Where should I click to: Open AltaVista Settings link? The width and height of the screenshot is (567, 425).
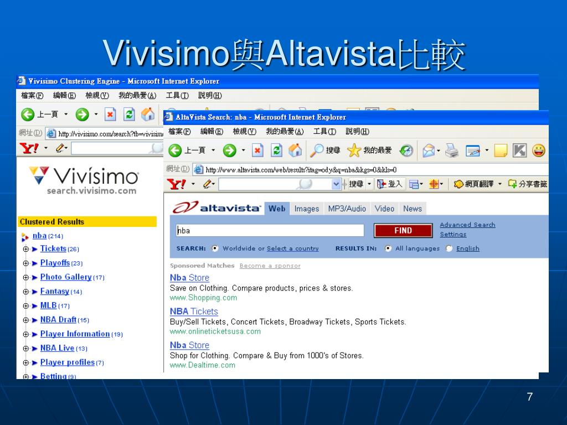pyautogui.click(x=453, y=234)
